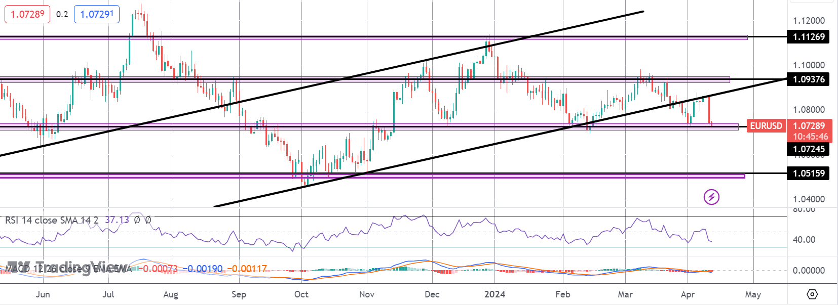
Task: Click the Nov date axis label
Action: 367,294
